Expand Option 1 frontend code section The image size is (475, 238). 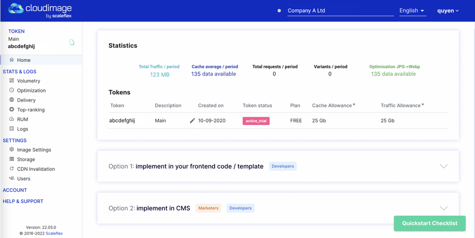click(x=444, y=166)
